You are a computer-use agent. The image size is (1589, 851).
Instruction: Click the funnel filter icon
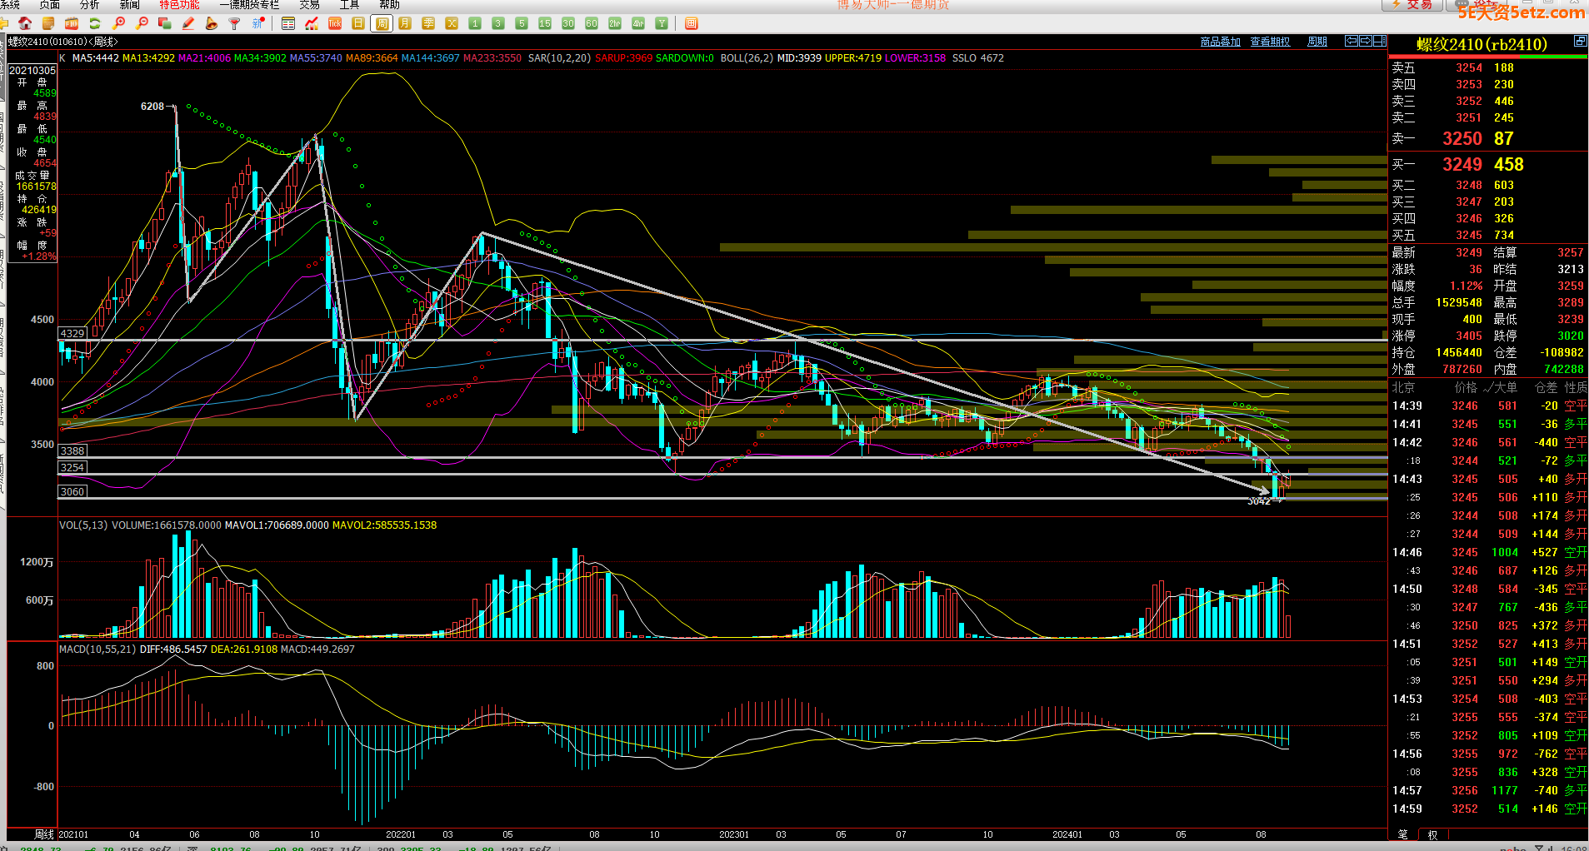point(235,23)
